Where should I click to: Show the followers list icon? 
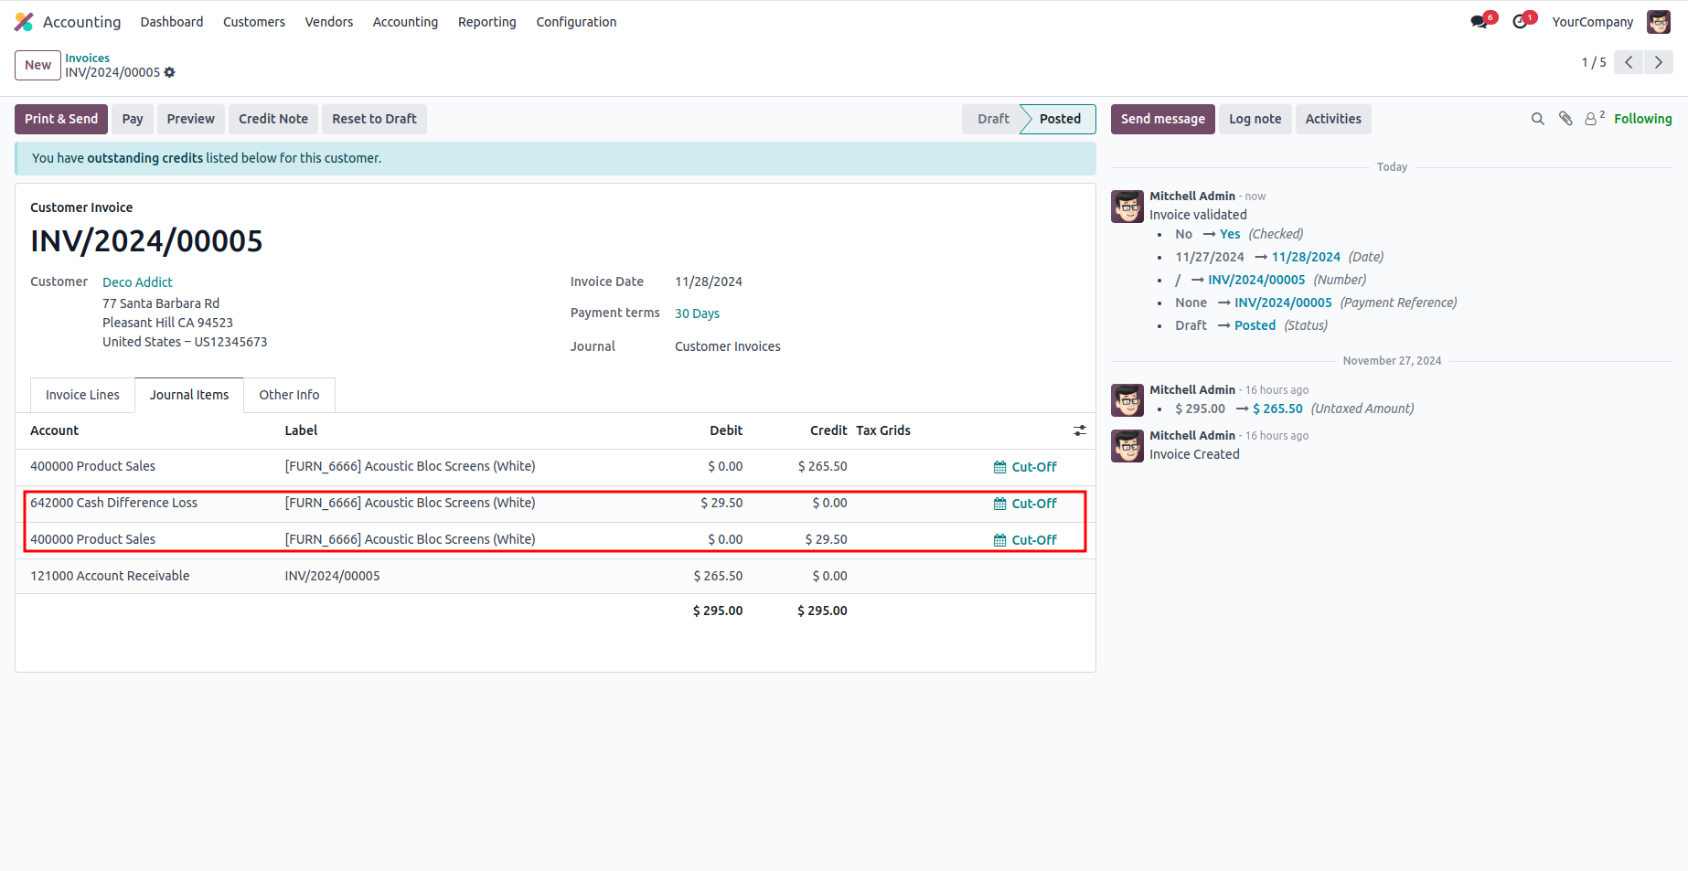click(x=1594, y=119)
